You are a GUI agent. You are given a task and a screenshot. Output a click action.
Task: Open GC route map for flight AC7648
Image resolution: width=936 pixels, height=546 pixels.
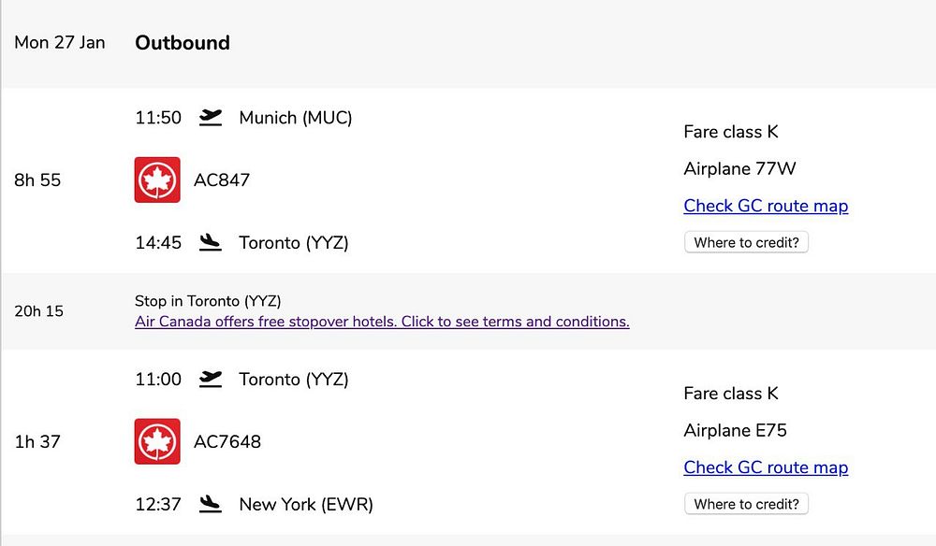tap(766, 467)
